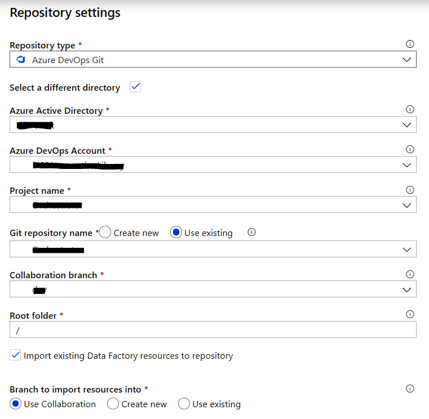Screen dimensions: 429x419
Task: Select Use existing Git repository option
Action: point(176,233)
